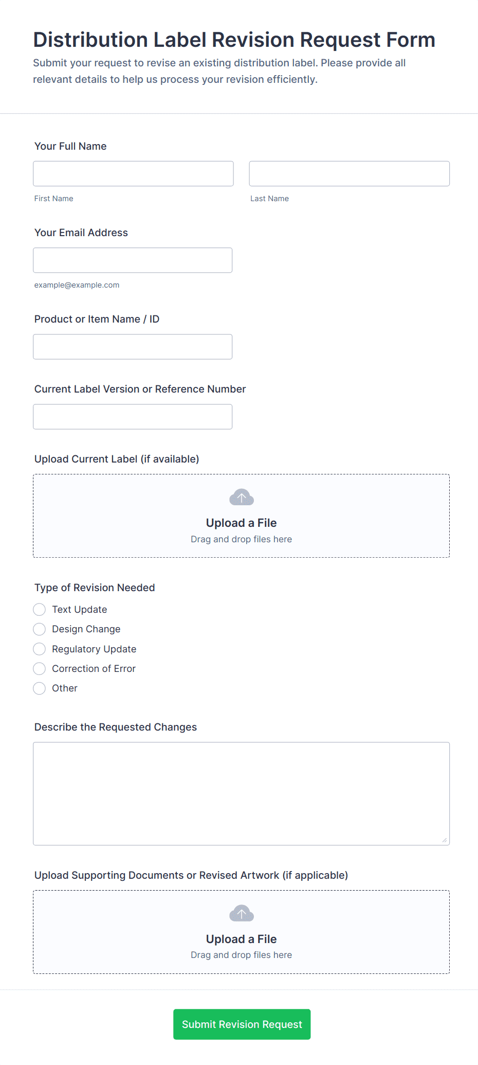Image resolution: width=478 pixels, height=1065 pixels.
Task: Click Upload a File for Revised Artwork
Action: (x=241, y=939)
